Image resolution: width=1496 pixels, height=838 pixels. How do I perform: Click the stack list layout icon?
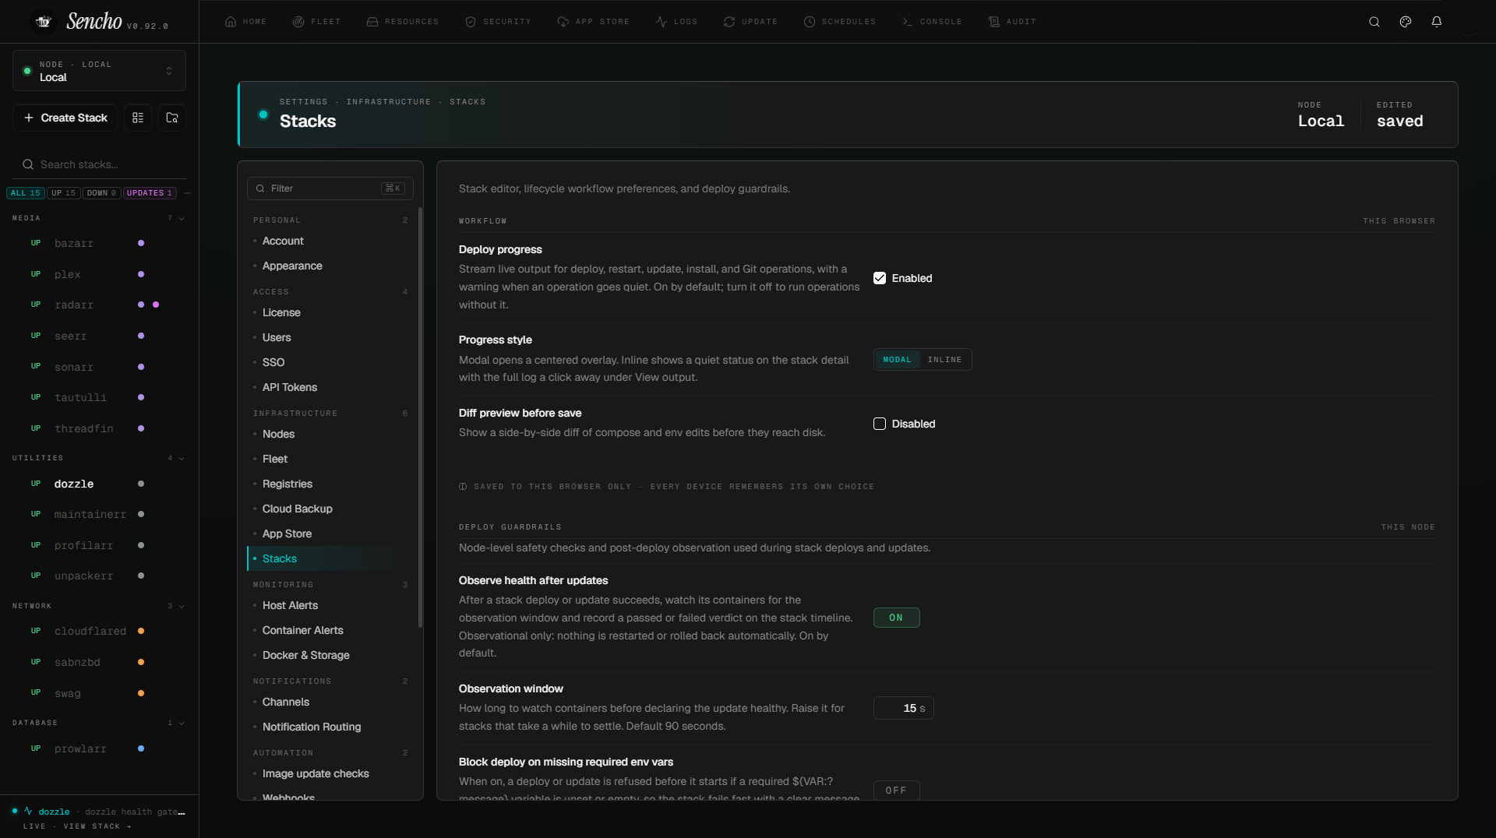click(x=138, y=118)
